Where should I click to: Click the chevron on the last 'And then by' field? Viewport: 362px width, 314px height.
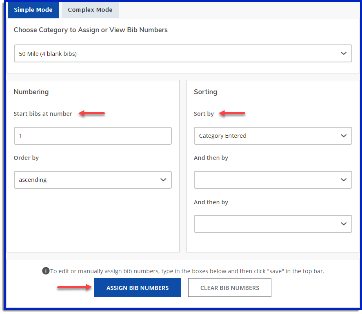(343, 224)
